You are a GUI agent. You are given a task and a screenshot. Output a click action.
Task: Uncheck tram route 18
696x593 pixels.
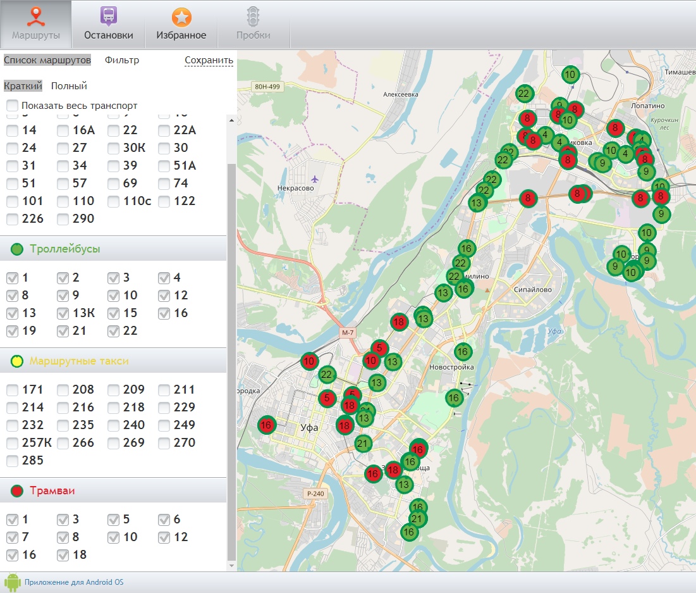pos(63,555)
